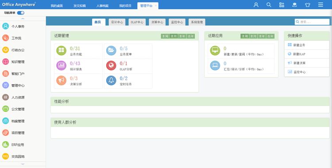The height and width of the screenshot is (168, 332).
Task: Open the ERP应用 chart icon
Action: (x=5, y=145)
